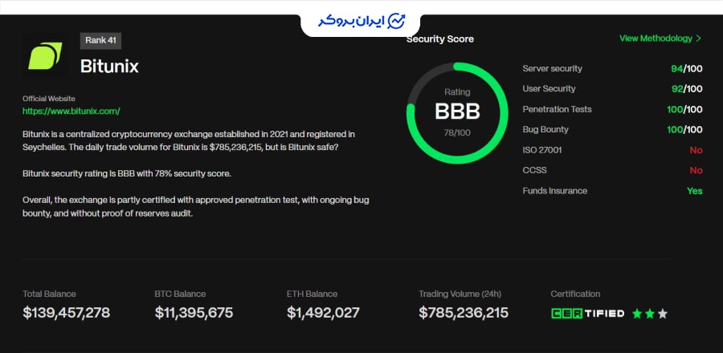723x353 pixels.
Task: Open the View Methodology link
Action: (x=656, y=39)
